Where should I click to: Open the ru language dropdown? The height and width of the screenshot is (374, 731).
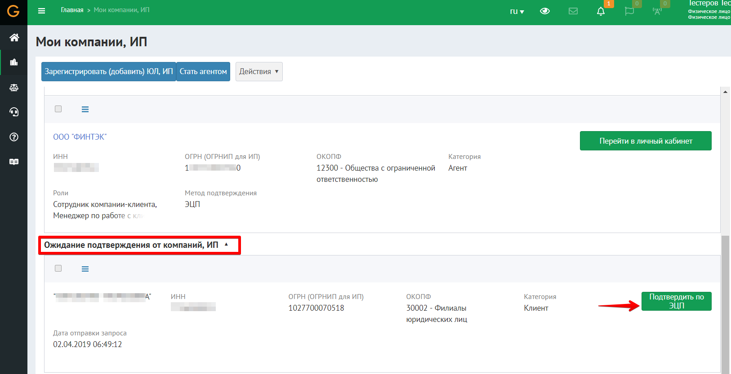[x=517, y=11]
